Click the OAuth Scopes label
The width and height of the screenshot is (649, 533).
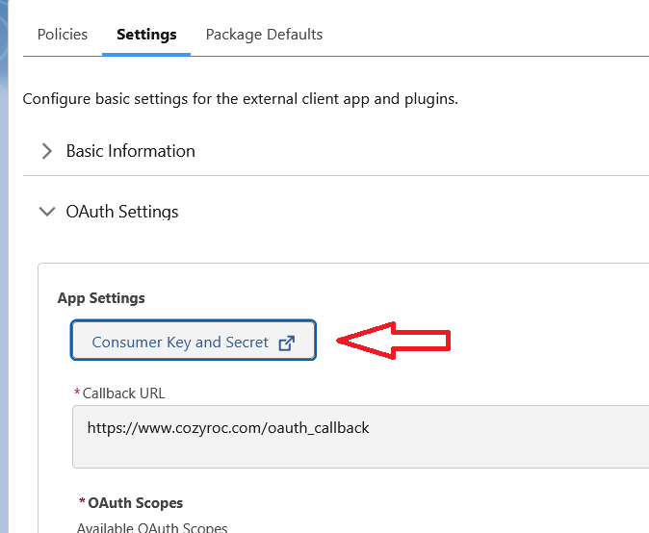pos(135,503)
